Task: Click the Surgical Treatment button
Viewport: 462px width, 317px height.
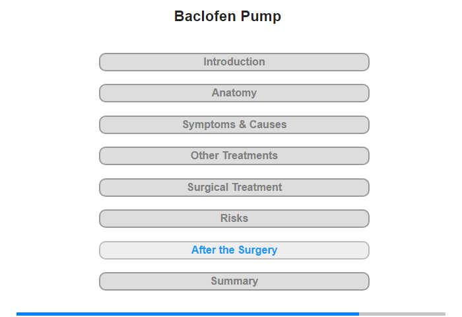Action: click(x=234, y=188)
